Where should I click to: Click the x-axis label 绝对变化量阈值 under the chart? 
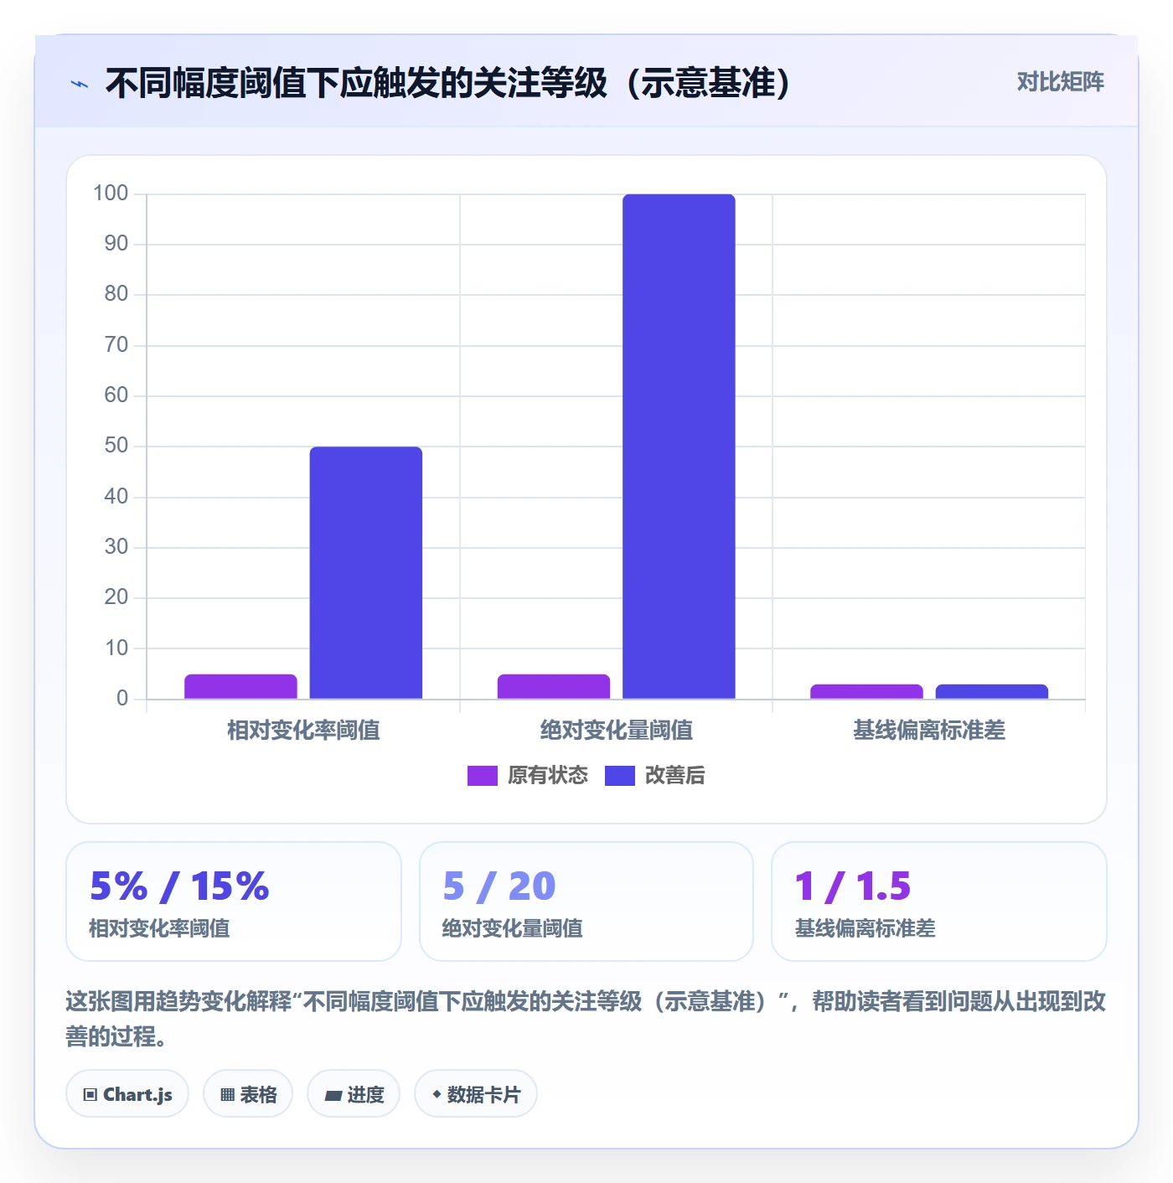pyautogui.click(x=617, y=731)
